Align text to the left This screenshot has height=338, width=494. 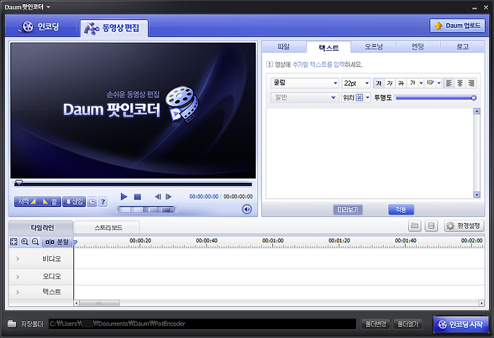coord(449,83)
